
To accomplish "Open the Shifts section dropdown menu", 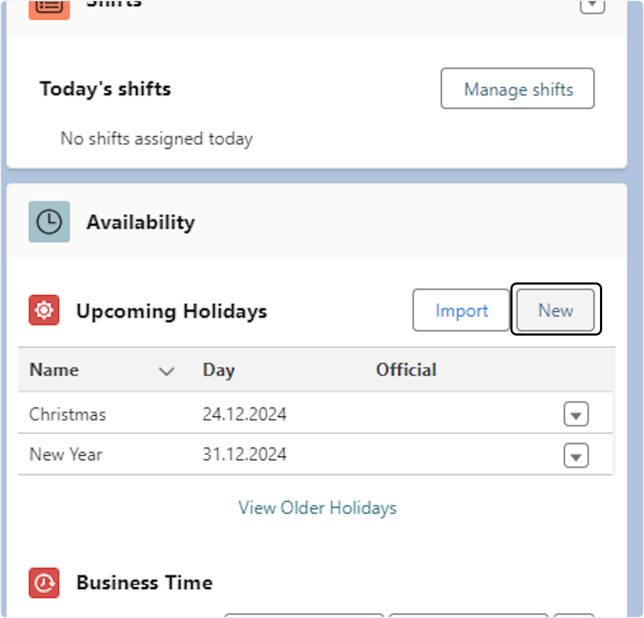I will click(x=592, y=5).
